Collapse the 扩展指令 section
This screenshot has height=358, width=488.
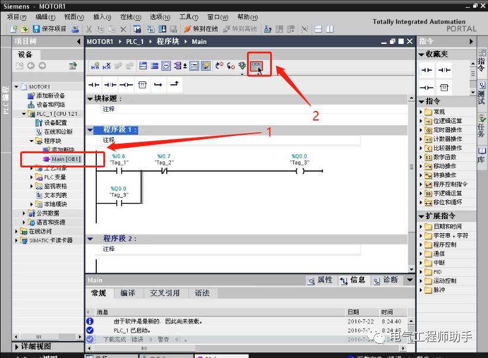tap(421, 216)
